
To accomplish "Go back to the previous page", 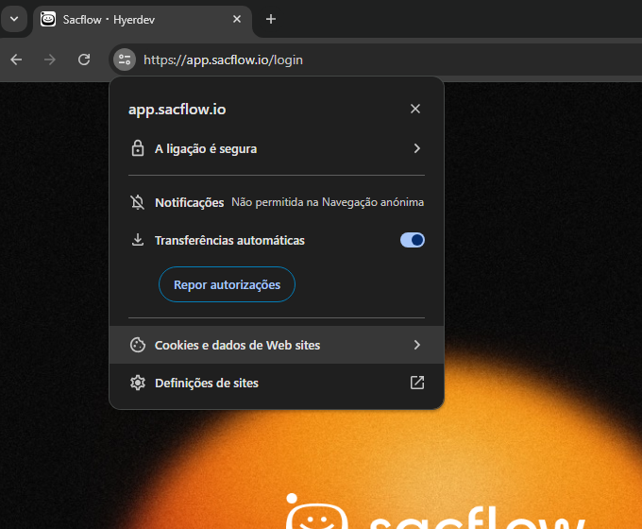I will point(16,60).
